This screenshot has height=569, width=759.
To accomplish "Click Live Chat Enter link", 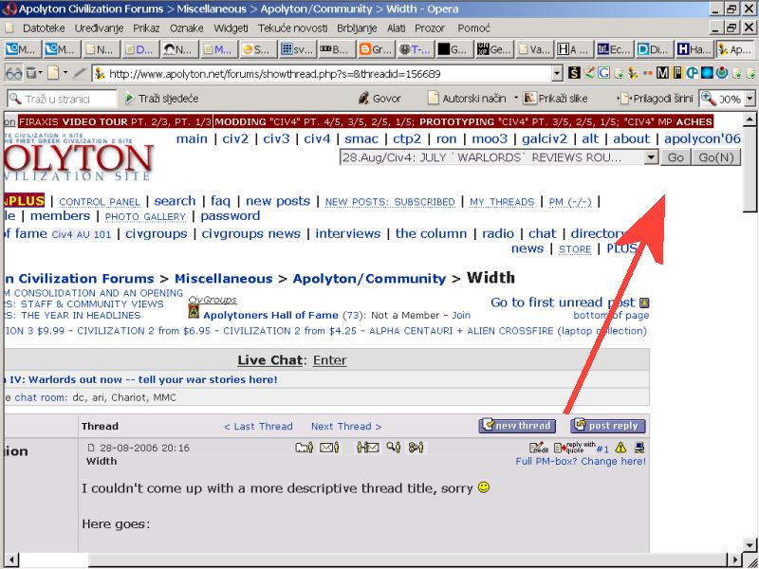I will [329, 360].
